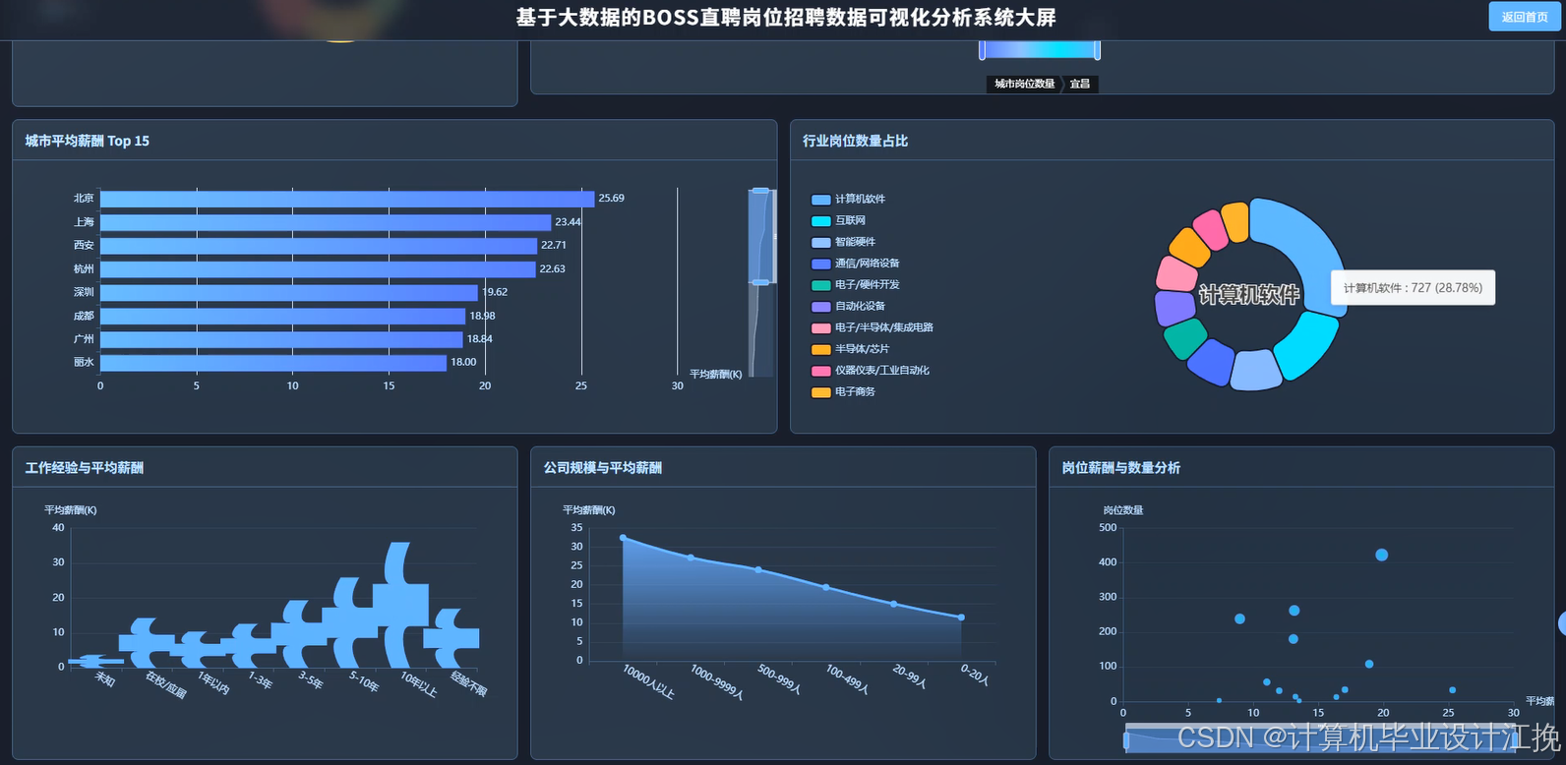The height and width of the screenshot is (765, 1566).
Task: Click the 城市平均薪酬 Top 15 panel title
Action: 88,142
